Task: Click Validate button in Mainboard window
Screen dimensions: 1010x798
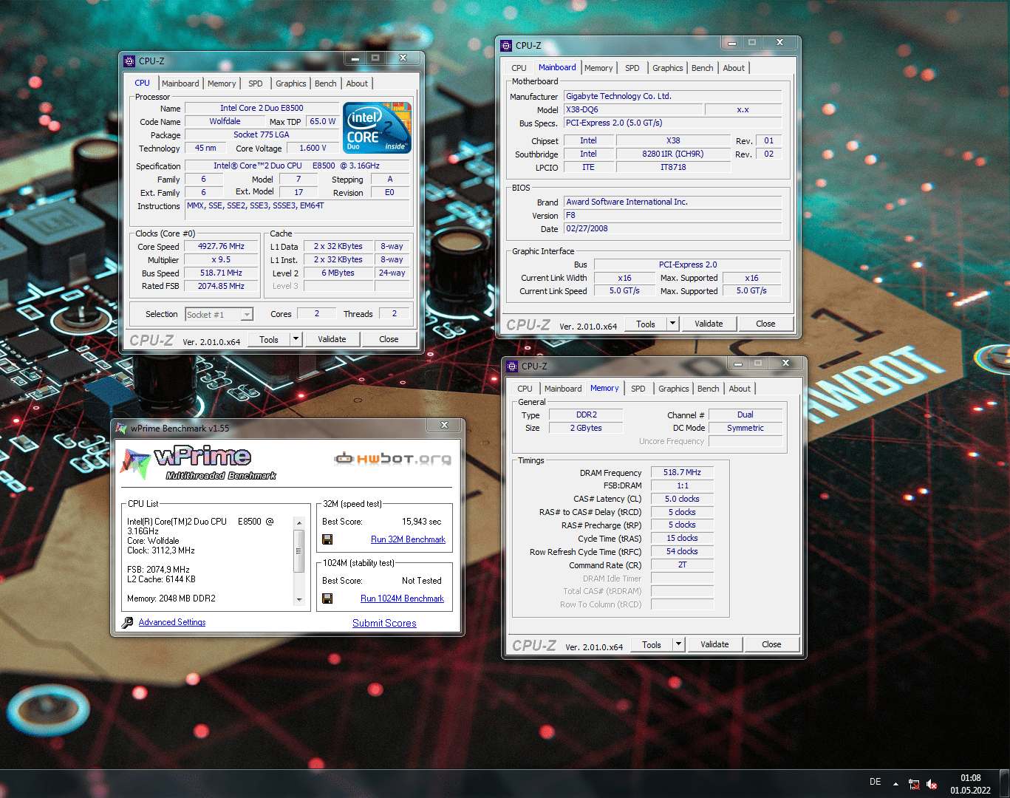Action: point(709,324)
